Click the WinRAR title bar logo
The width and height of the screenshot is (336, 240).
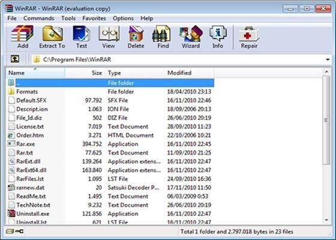[x=9, y=8]
